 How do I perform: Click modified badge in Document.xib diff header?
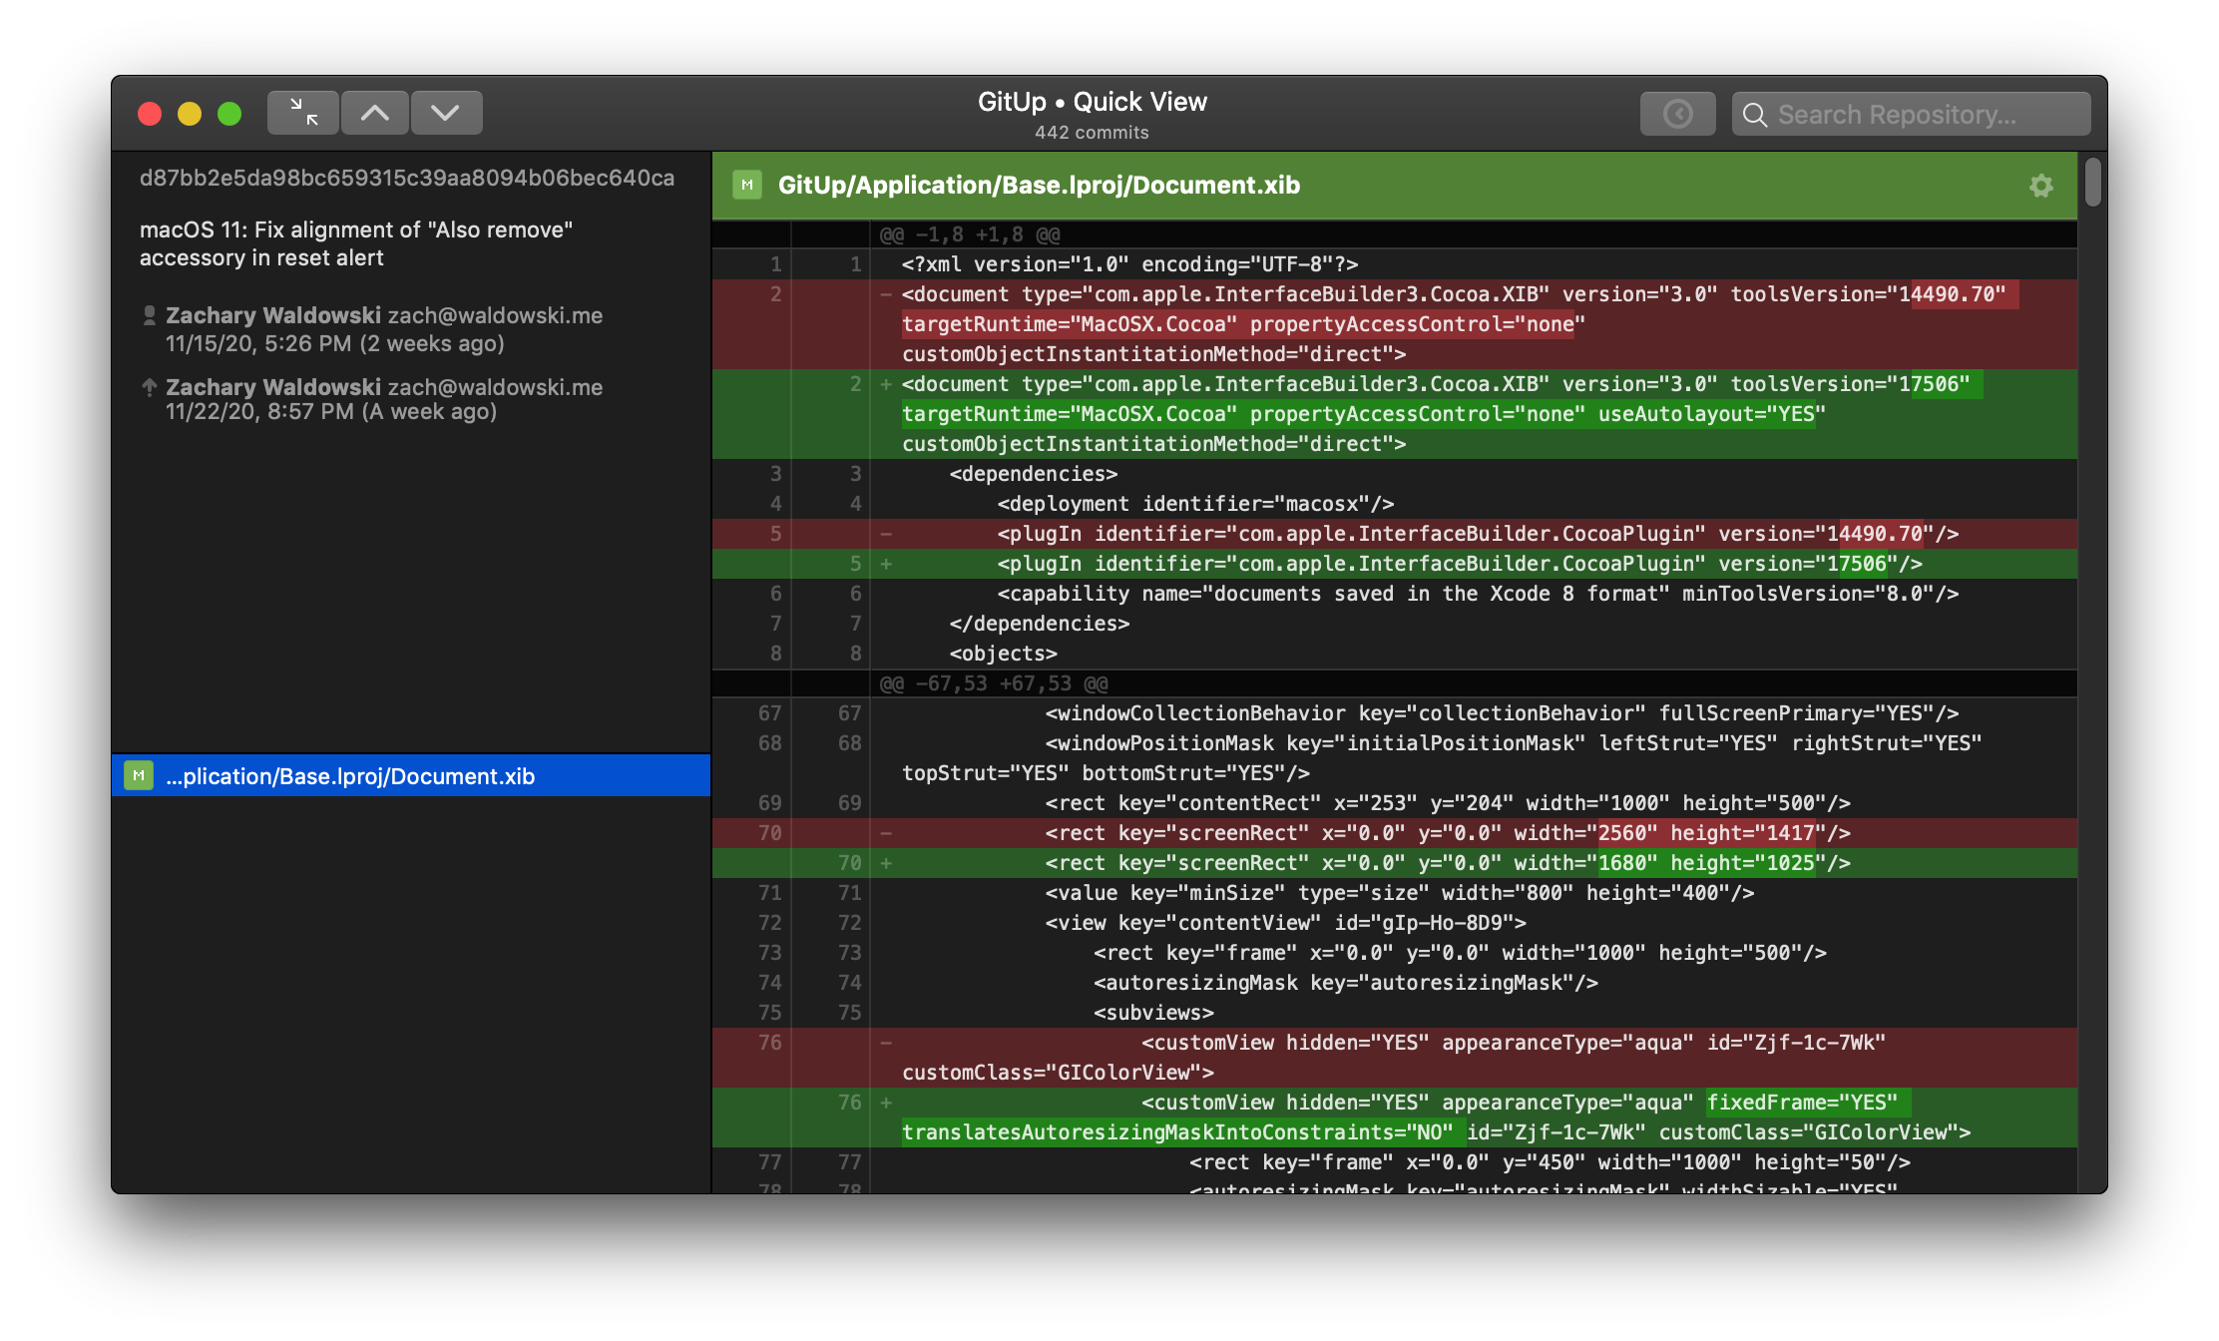746,185
